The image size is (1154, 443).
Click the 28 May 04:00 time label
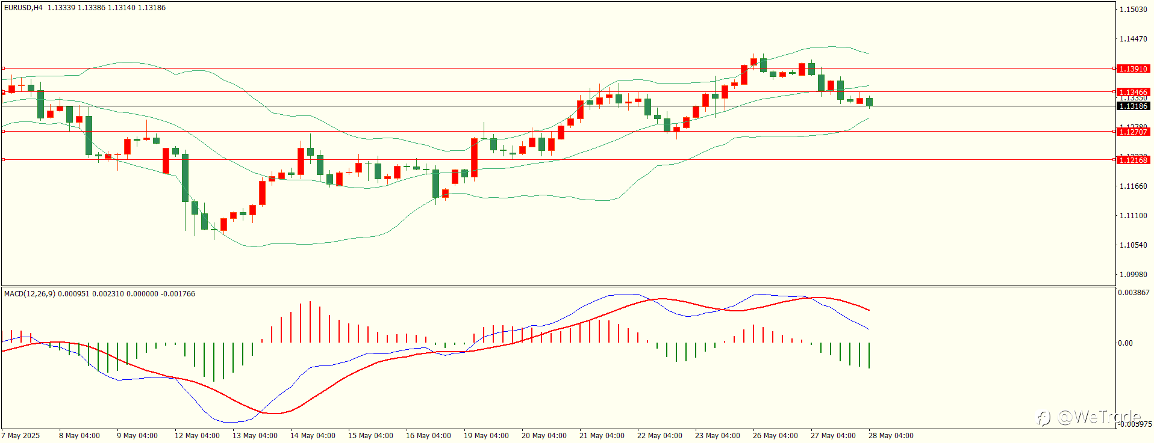tap(891, 436)
